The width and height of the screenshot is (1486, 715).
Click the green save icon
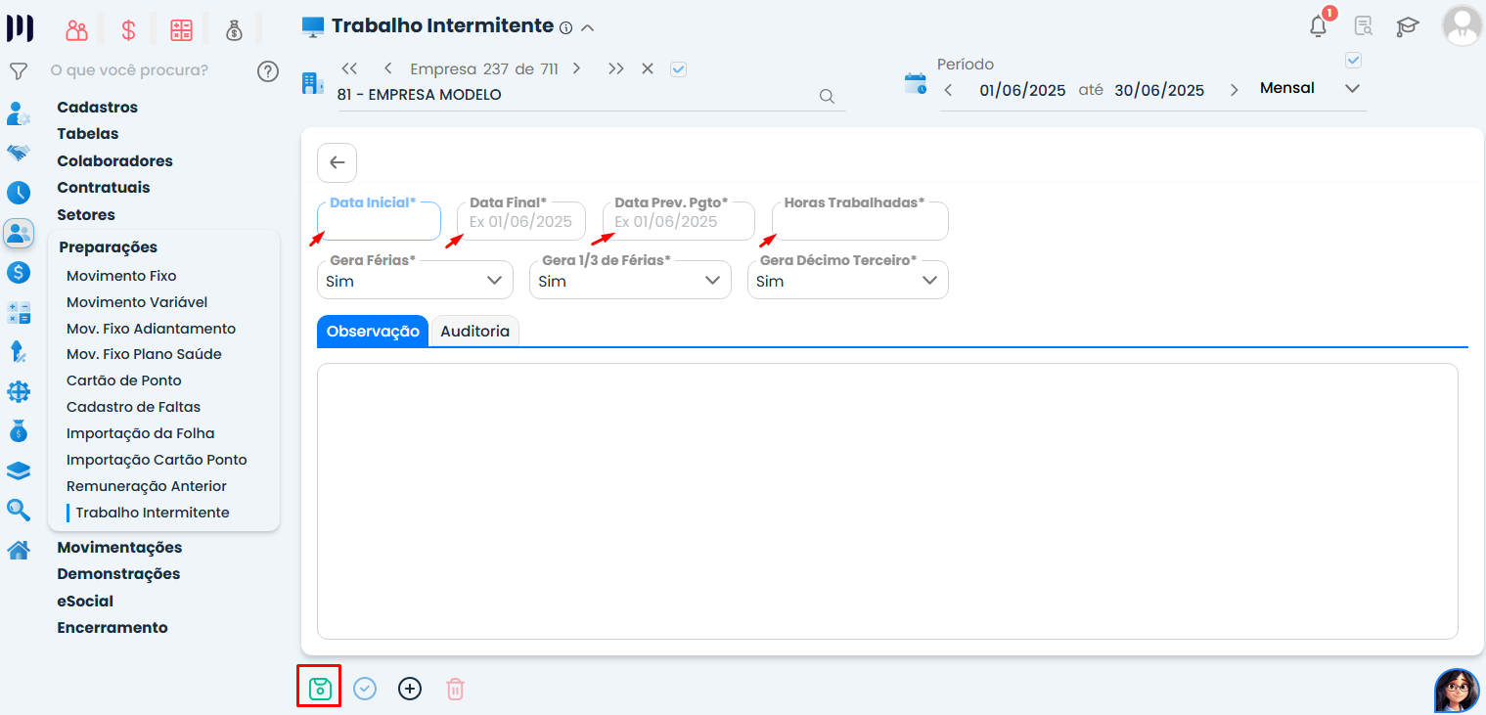pos(319,689)
